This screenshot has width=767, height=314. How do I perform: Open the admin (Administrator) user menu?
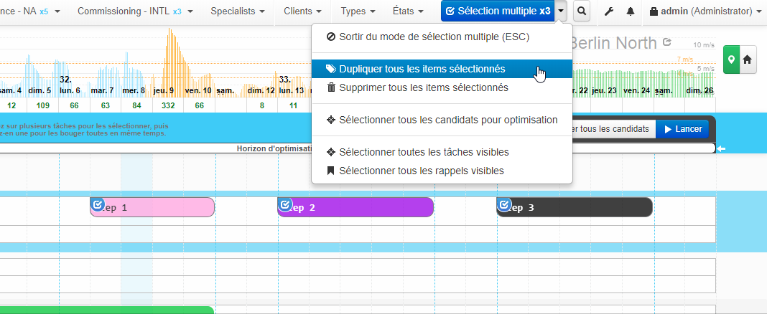point(705,11)
